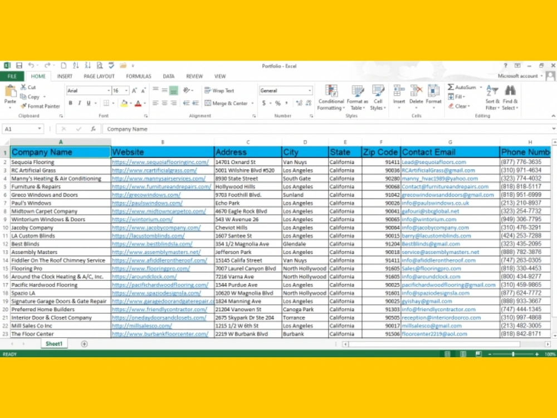Open Cell Styles gallery
The image size is (557, 418).
378,98
